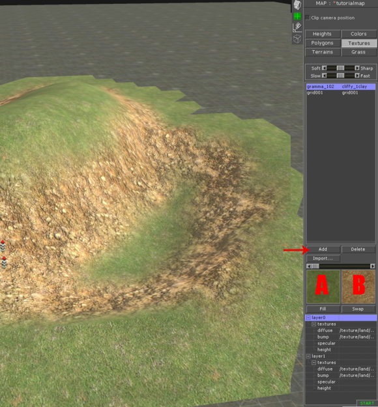The image size is (378, 407).
Task: Click right arrow toward Fast
Action: (357, 76)
